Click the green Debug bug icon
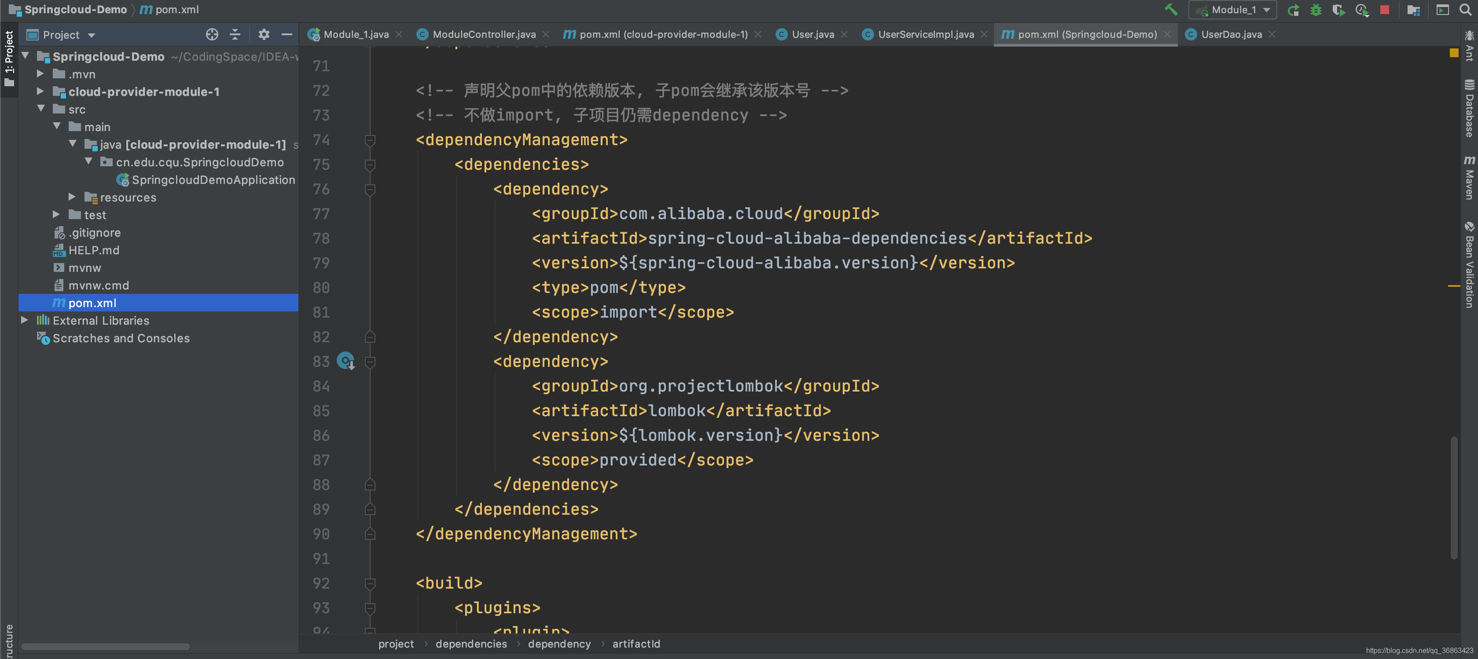This screenshot has width=1478, height=659. click(1316, 10)
